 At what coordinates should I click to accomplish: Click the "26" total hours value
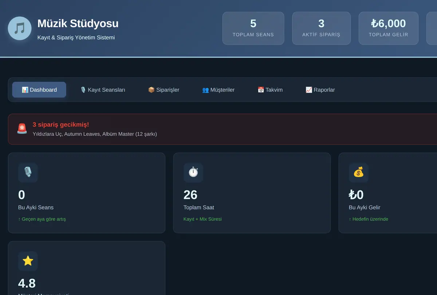click(190, 195)
